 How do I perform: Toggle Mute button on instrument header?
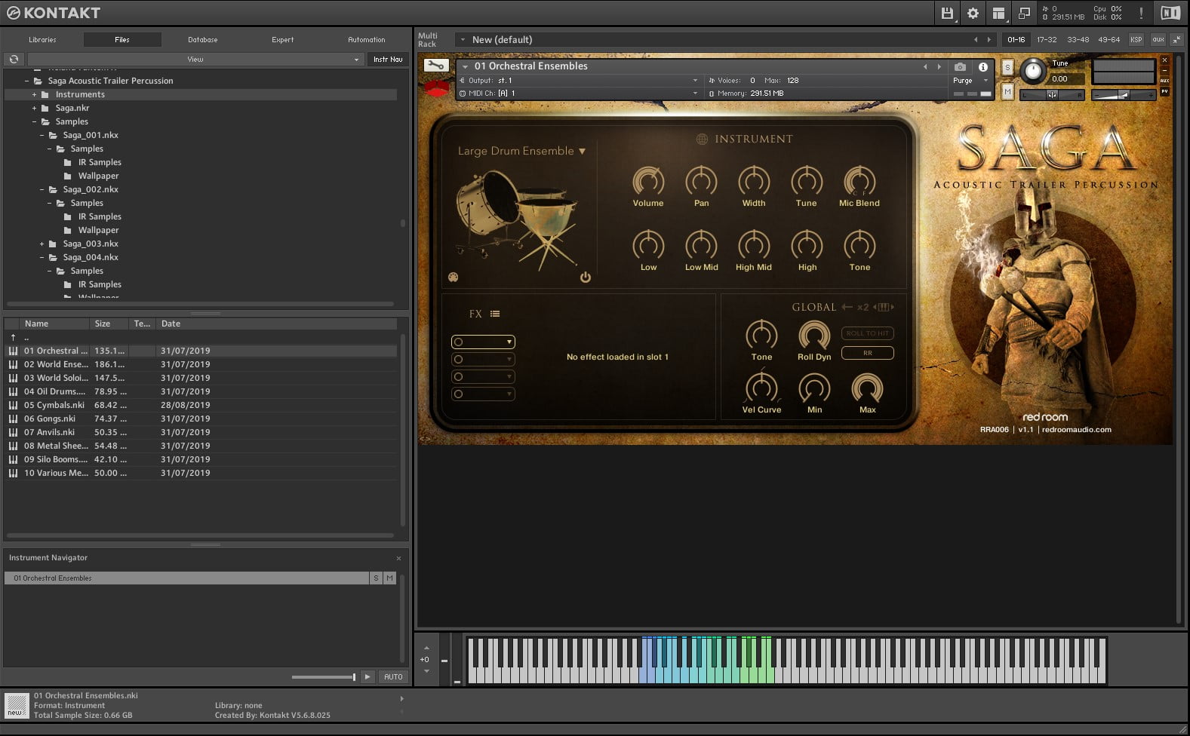point(1007,91)
